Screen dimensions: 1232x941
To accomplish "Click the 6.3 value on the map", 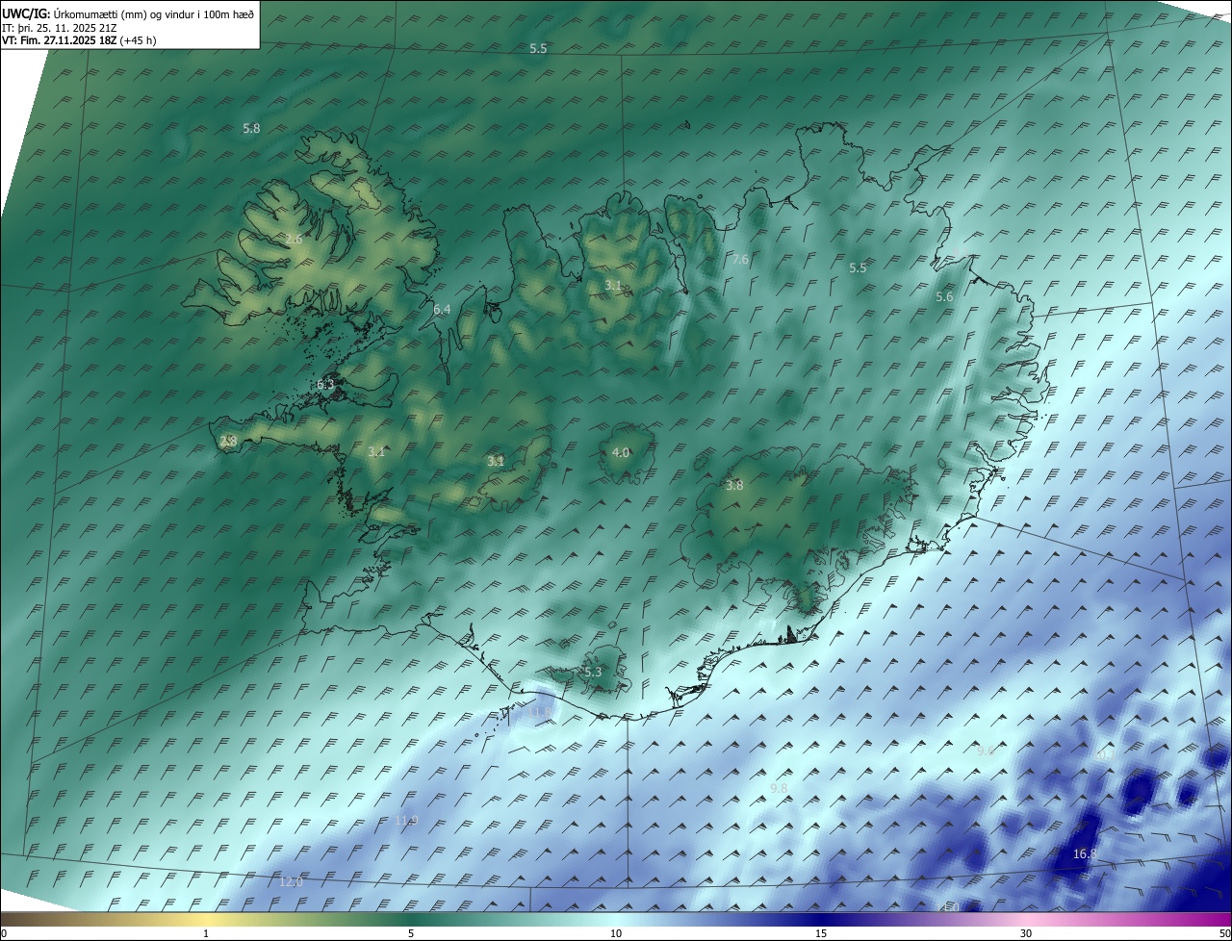I will pos(325,385).
